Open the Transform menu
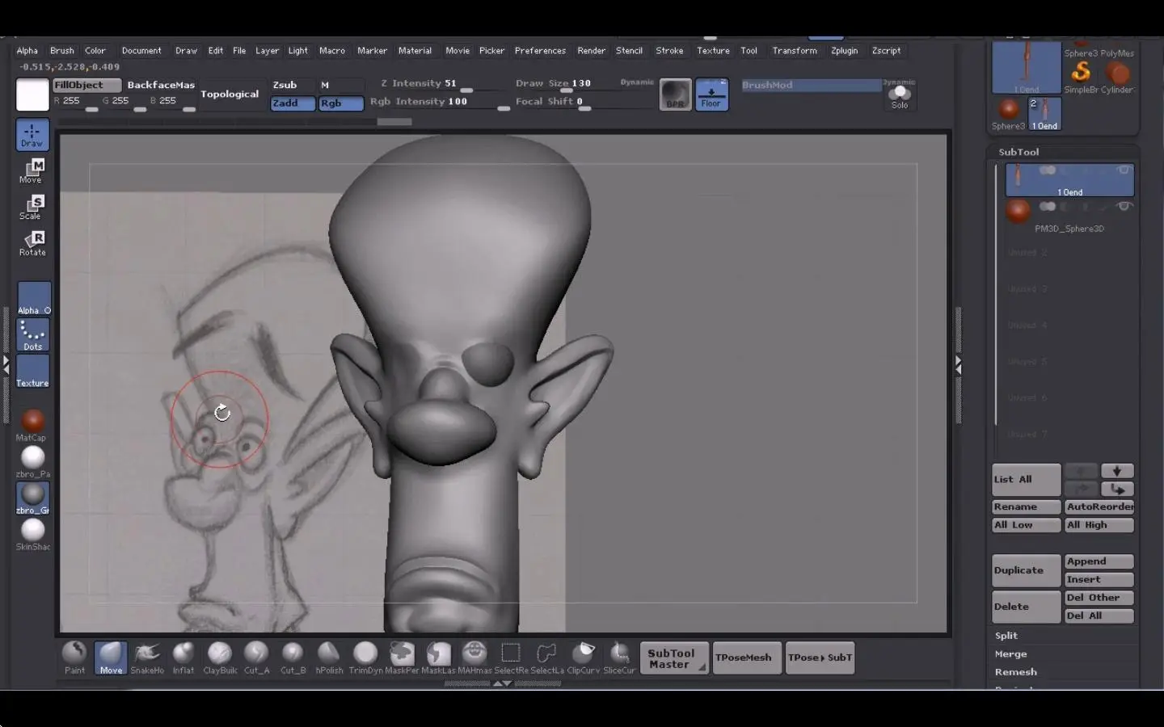1164x727 pixels. click(794, 50)
